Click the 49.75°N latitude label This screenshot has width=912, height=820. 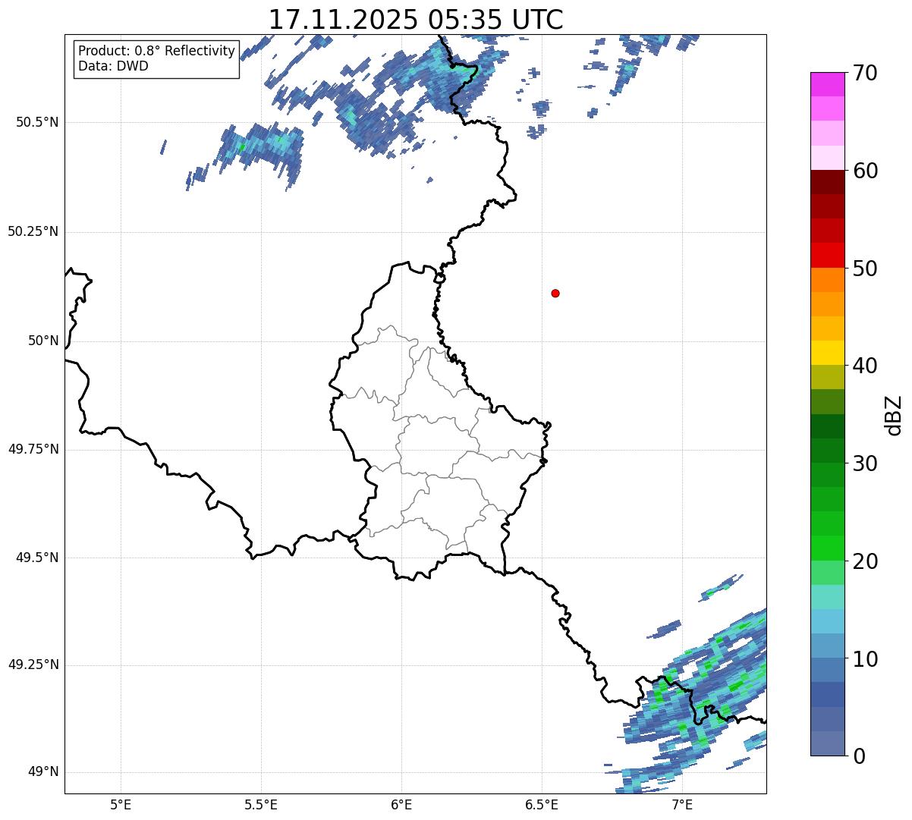tap(33, 449)
